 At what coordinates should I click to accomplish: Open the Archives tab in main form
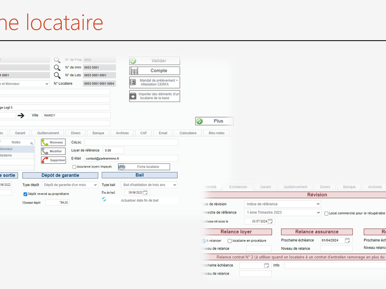point(122,133)
